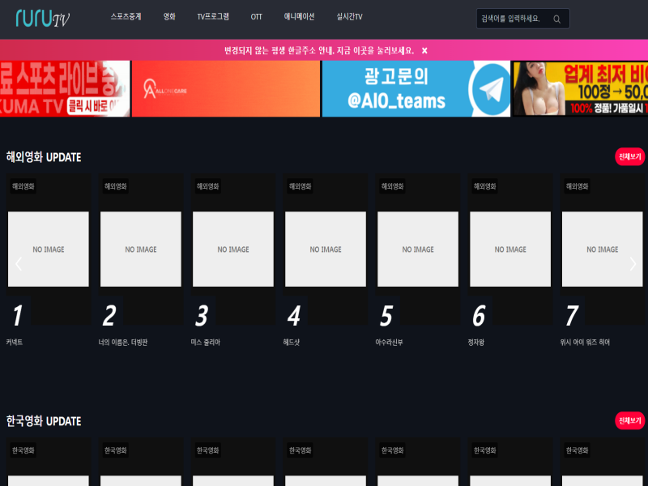Select the TV프로그램 menu item
The height and width of the screenshot is (486, 648).
tap(213, 17)
